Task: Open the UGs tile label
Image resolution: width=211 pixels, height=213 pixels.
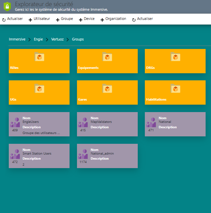Action: click(x=13, y=100)
